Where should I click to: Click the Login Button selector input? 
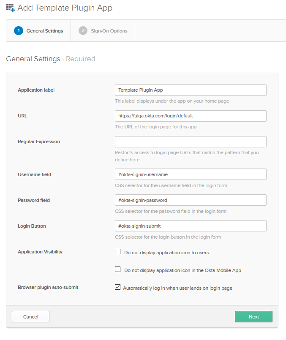tap(191, 226)
